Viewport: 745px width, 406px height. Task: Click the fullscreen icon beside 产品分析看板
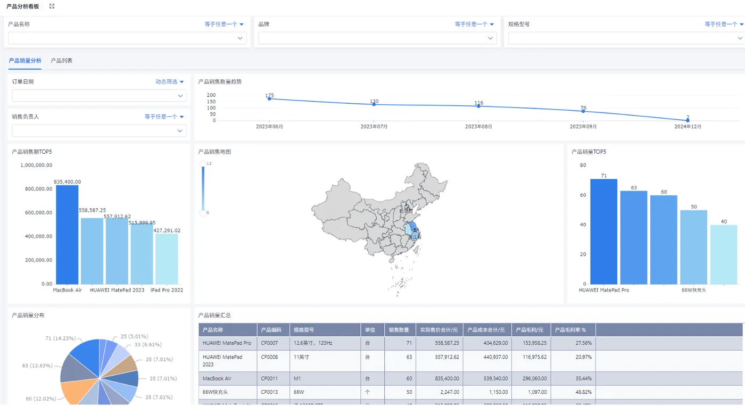tap(52, 6)
